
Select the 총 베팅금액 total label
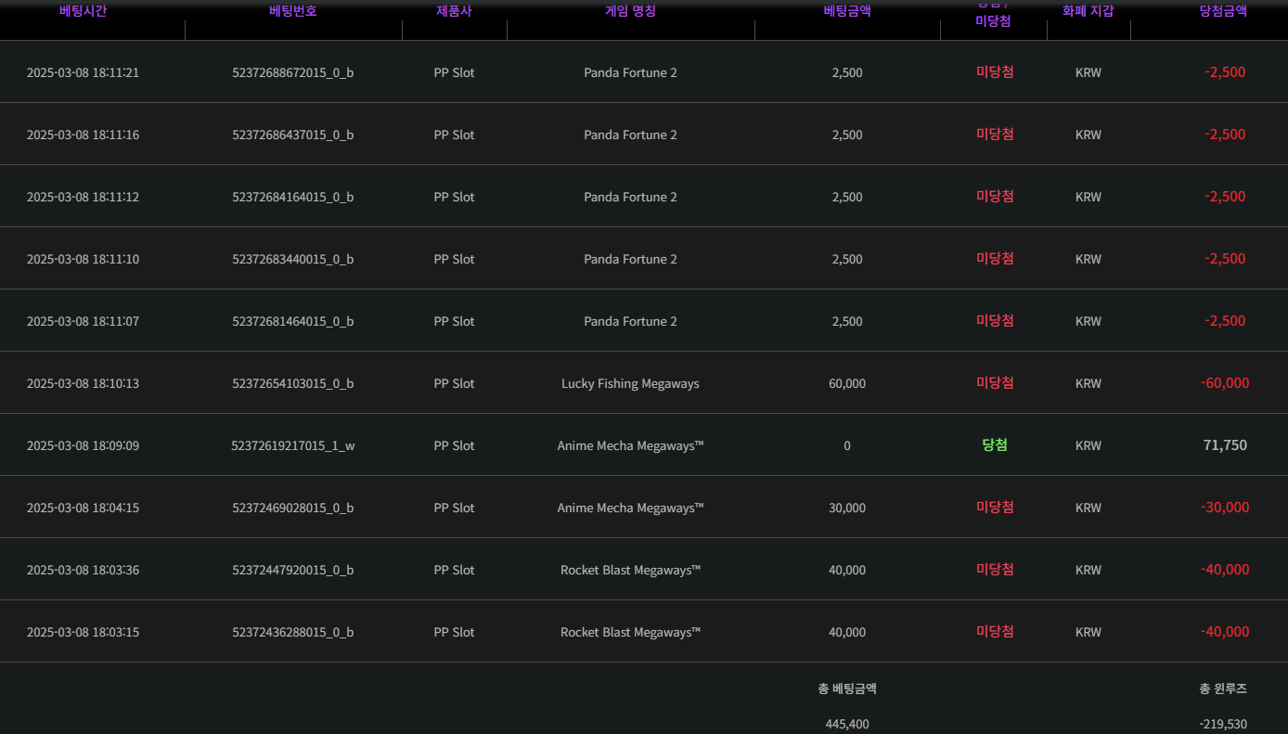point(847,689)
